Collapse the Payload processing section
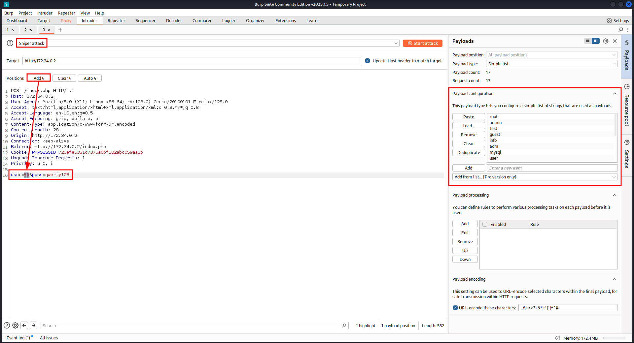Viewport: 634px width, 343px height. click(x=615, y=195)
